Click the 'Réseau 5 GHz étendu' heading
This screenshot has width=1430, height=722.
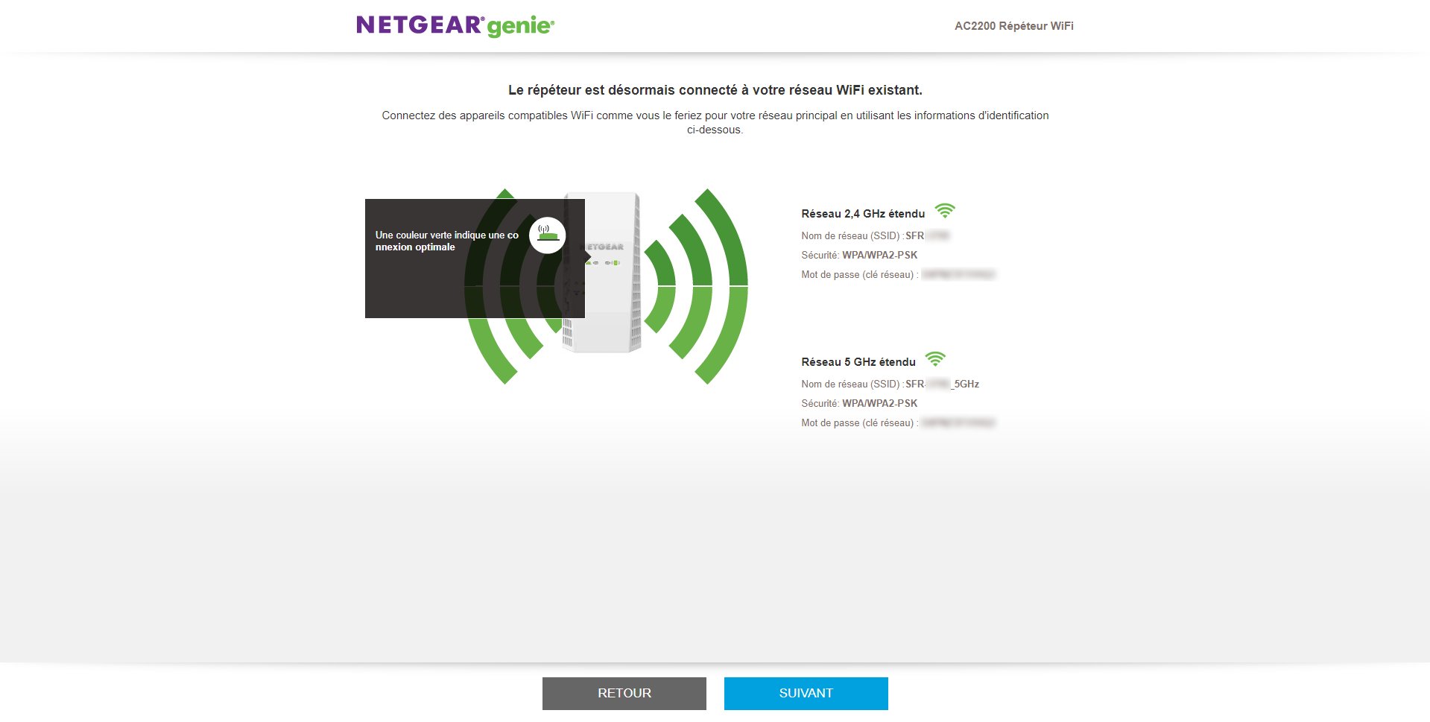tap(858, 362)
